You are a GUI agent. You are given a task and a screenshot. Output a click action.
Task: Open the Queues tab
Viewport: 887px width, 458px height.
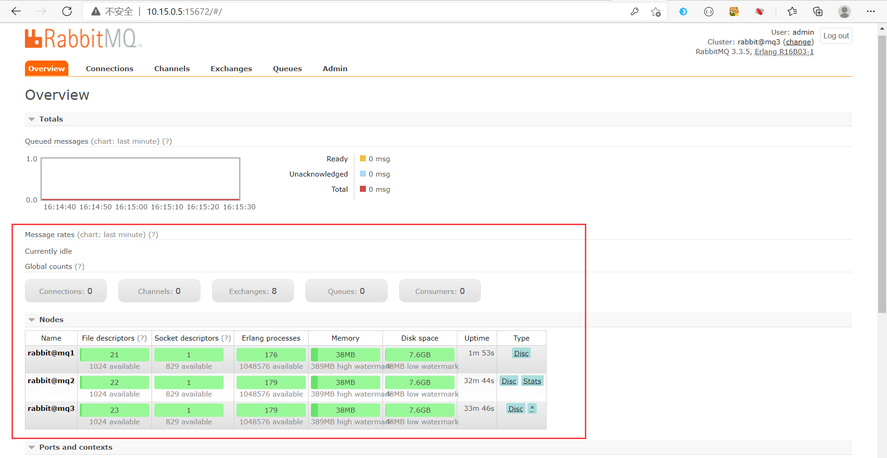click(x=287, y=68)
